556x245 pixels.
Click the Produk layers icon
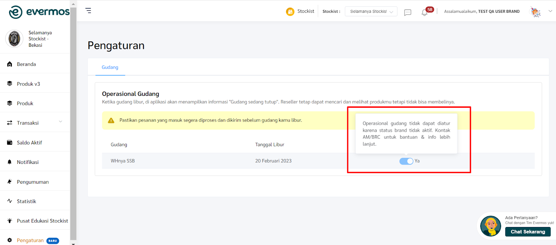pyautogui.click(x=10, y=103)
